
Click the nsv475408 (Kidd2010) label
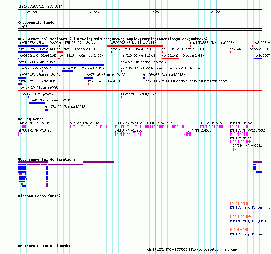click(x=77, y=43)
